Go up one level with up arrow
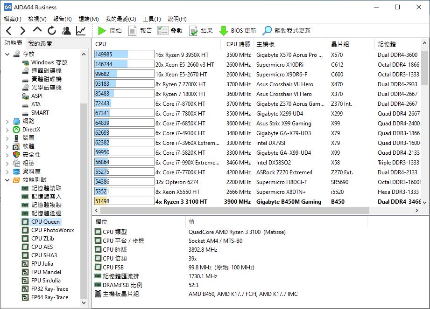The image size is (430, 309). pyautogui.click(x=37, y=31)
